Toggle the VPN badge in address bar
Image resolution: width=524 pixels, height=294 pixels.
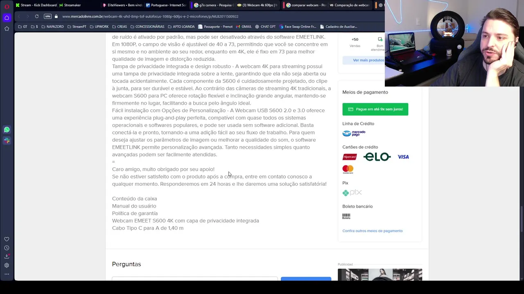click(47, 16)
